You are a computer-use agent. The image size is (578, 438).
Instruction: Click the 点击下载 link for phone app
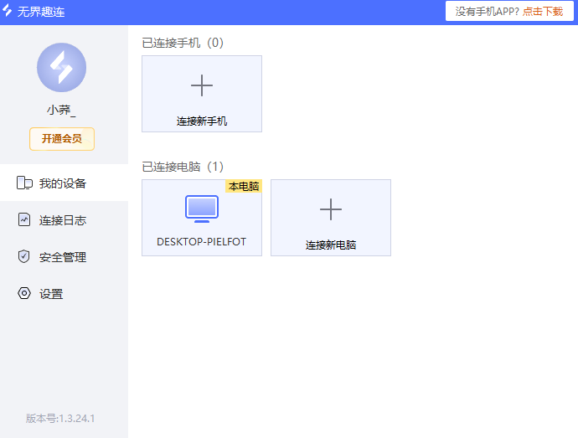coord(543,12)
